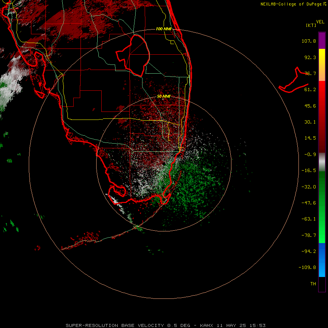Viewport: 328px width, 328px height.
Task: Click the -63.1 velocity scale value
Action: (309, 219)
